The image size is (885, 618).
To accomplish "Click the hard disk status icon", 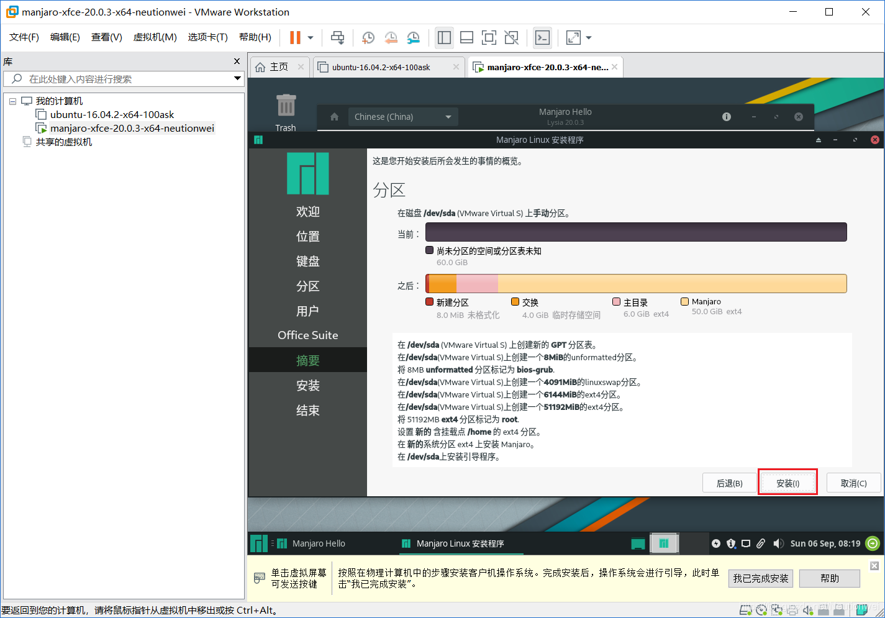I will click(746, 610).
